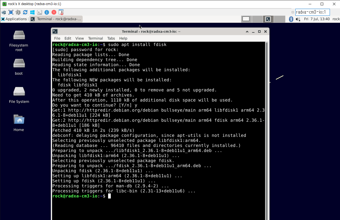Screen dimensions: 340x220
Task: Click the Terminal vertical scrollbar
Action: pos(266,131)
